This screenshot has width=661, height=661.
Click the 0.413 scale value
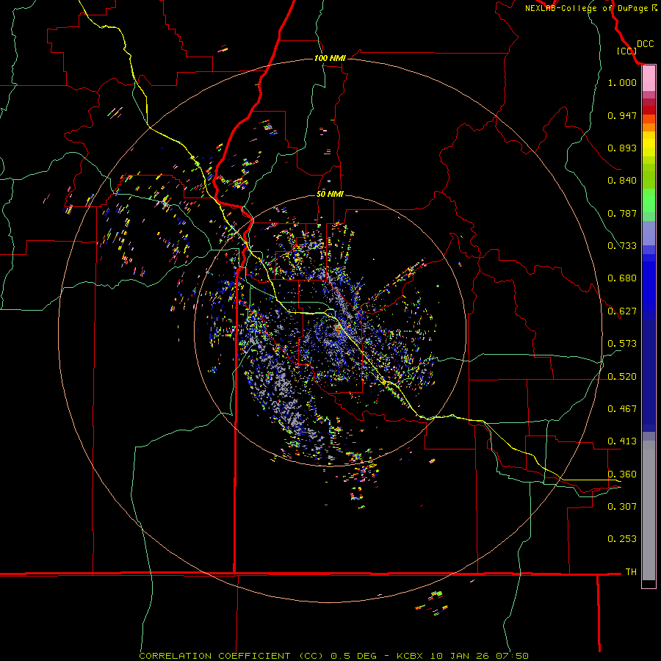(622, 441)
